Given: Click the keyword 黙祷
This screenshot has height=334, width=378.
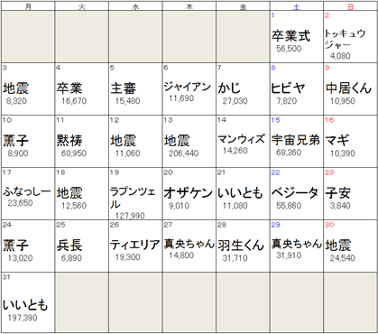Looking at the screenshot, I should pyautogui.click(x=69, y=141).
